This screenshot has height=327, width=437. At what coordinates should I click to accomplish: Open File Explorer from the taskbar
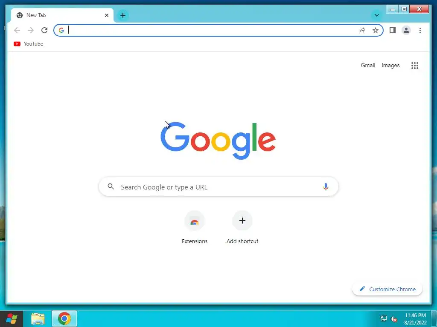click(x=38, y=318)
